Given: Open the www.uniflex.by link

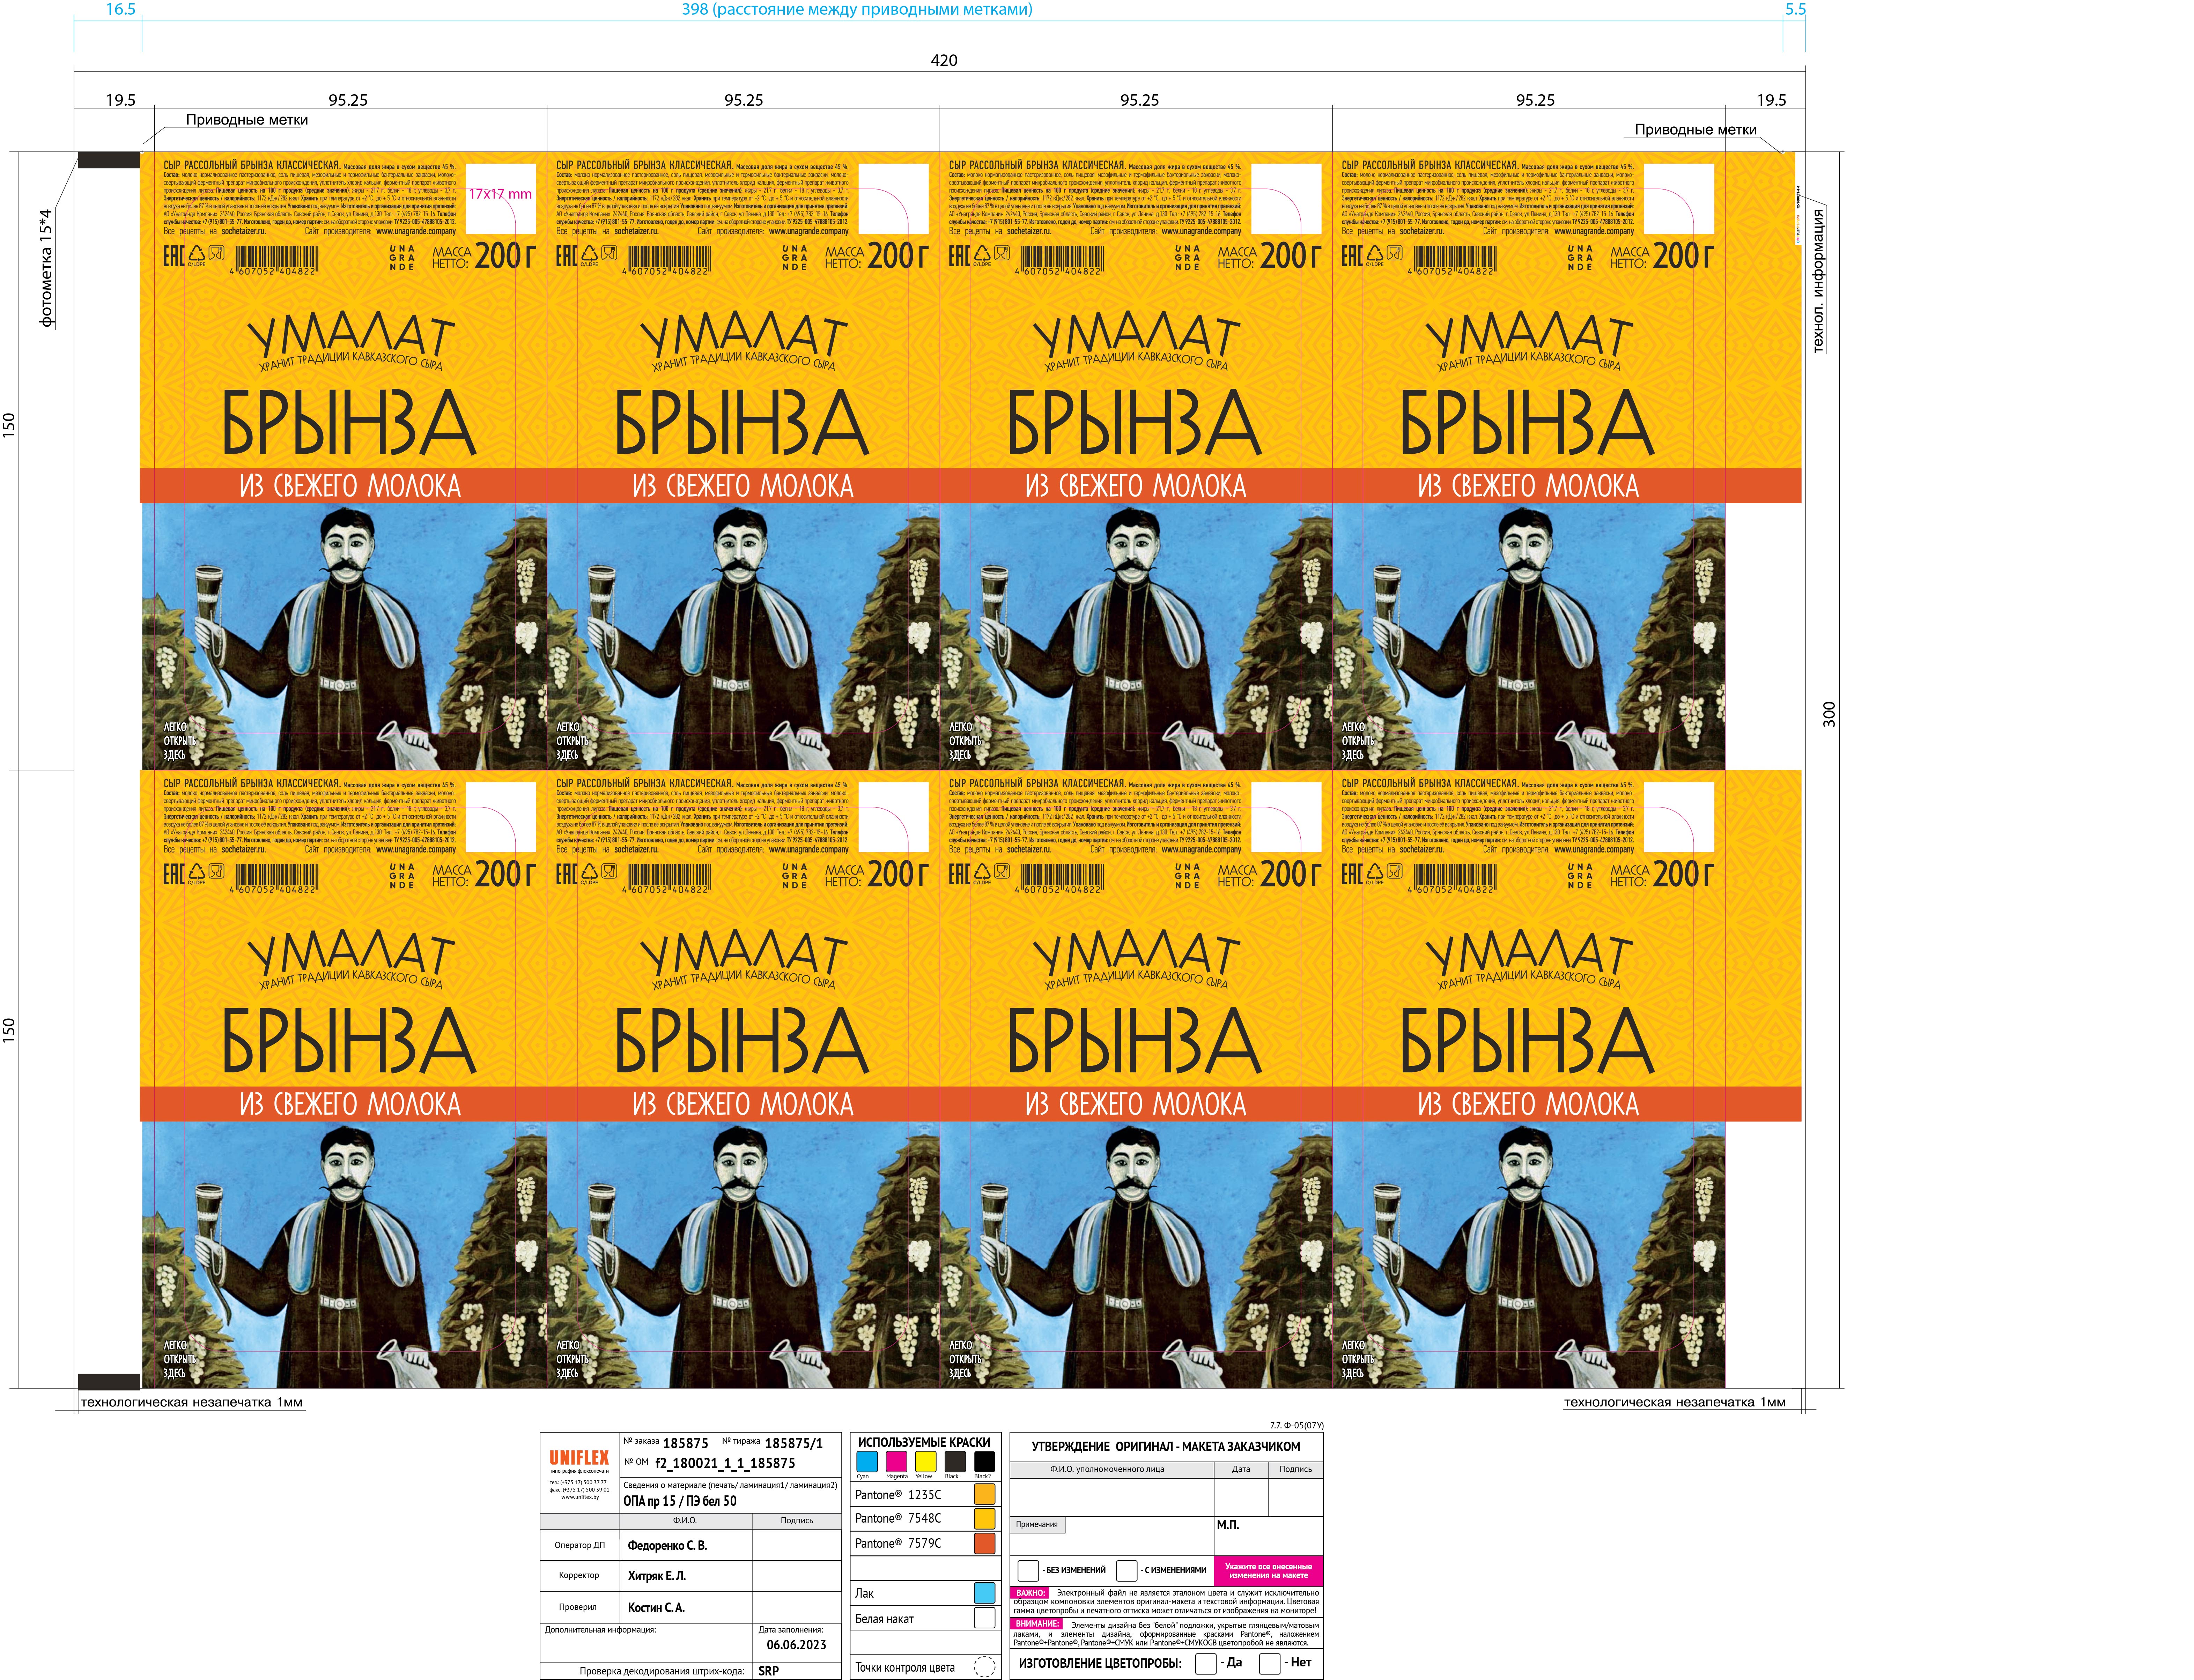Looking at the screenshot, I should tap(579, 1497).
